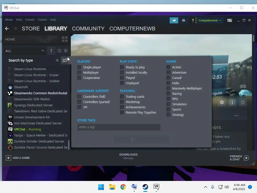Open clock and date in taskbar

point(239,187)
